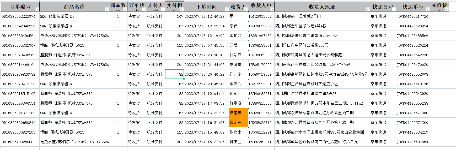Click address cell 四川绵阳涪城区青义镇碧海云天小区
Screen dimensions: 456x150
[322, 35]
